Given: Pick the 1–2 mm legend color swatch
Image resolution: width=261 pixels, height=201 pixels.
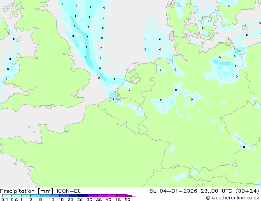Looking at the screenshot, I should click(x=26, y=196).
